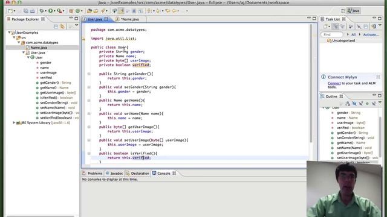
Task: Collapse the JsonExamples project node
Action: [10, 32]
